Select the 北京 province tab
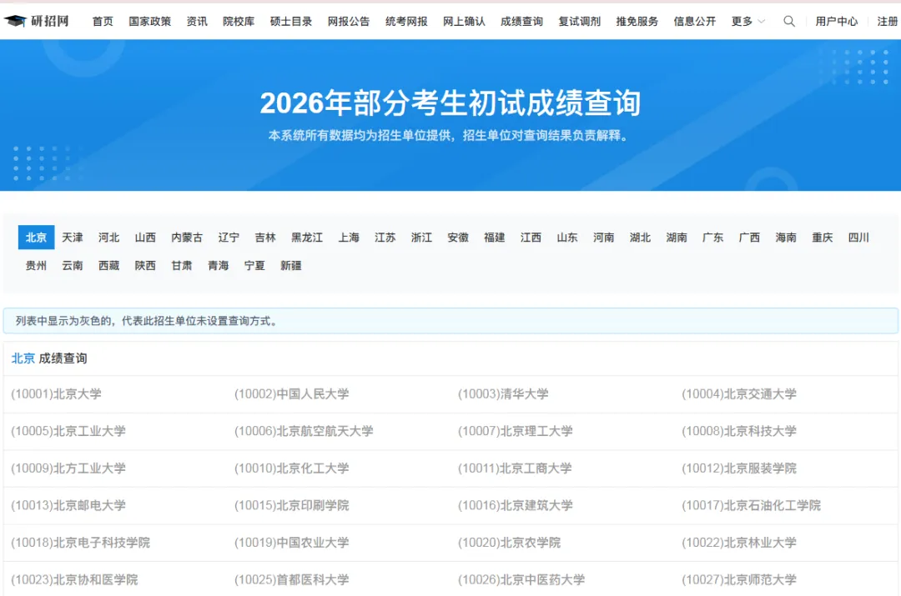Image resolution: width=901 pixels, height=596 pixels. tap(36, 237)
